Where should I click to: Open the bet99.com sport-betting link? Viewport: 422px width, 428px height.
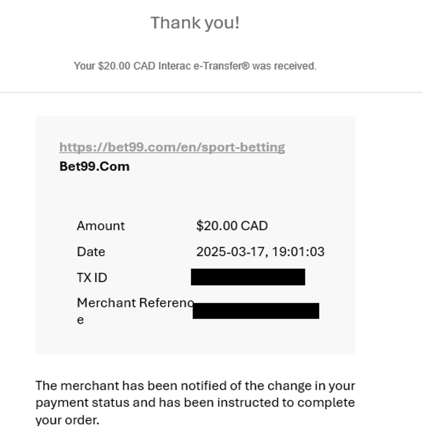(172, 147)
